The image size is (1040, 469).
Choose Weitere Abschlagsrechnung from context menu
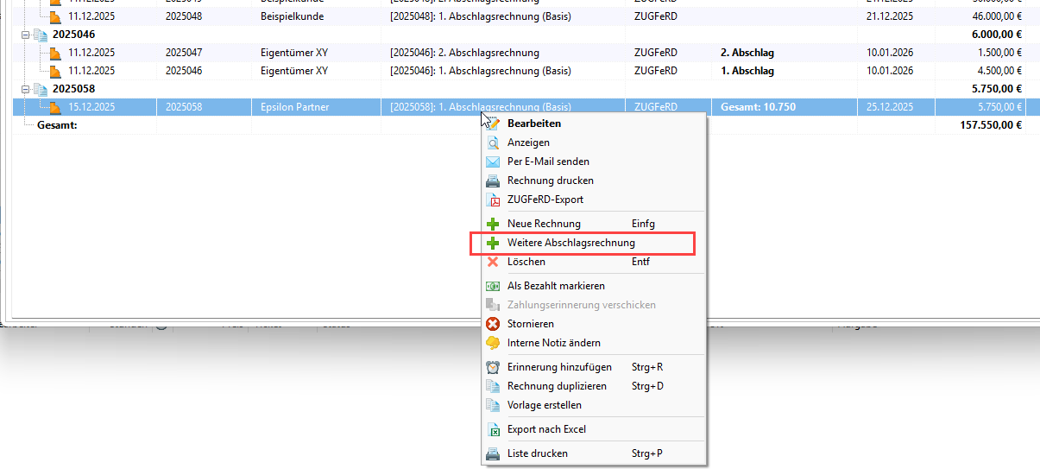coord(570,243)
